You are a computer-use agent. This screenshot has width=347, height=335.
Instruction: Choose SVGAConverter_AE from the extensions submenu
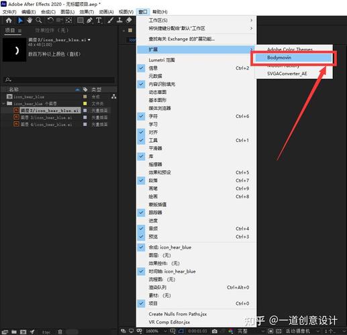pos(294,74)
